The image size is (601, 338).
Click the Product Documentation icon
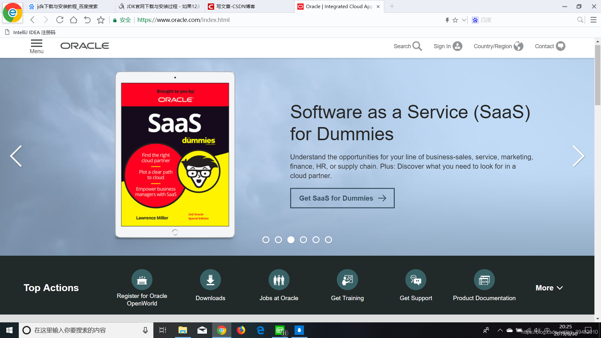click(484, 279)
